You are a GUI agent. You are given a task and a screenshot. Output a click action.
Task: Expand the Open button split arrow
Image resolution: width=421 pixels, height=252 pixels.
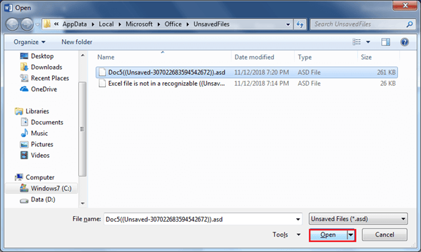pos(351,235)
